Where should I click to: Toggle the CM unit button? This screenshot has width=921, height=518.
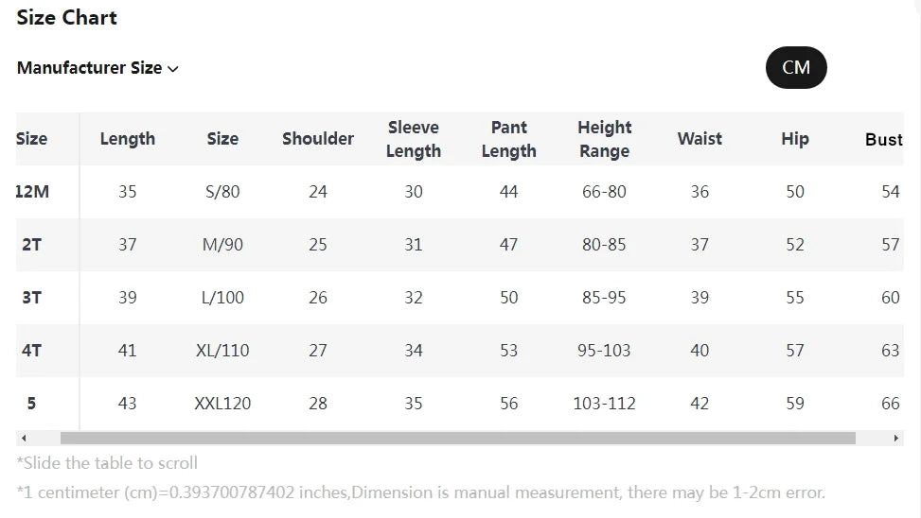pyautogui.click(x=795, y=67)
